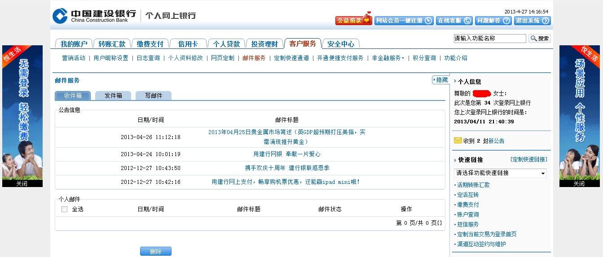Open the 账户查询 quick link
This screenshot has height=257, width=603.
tap(468, 214)
